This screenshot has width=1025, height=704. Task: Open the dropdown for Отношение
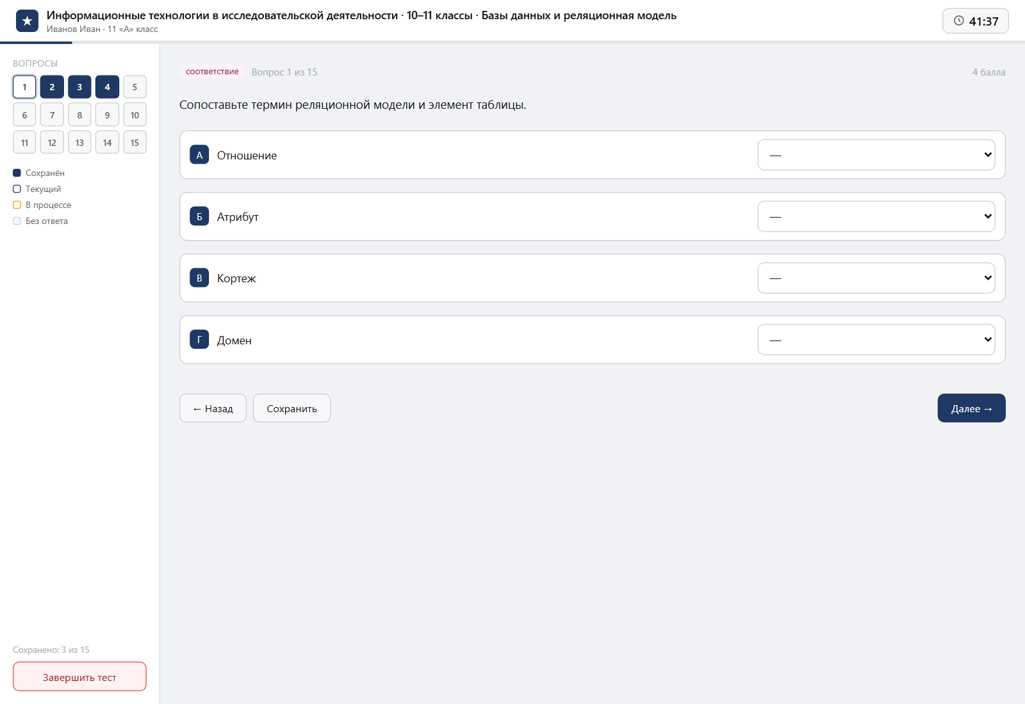(876, 155)
